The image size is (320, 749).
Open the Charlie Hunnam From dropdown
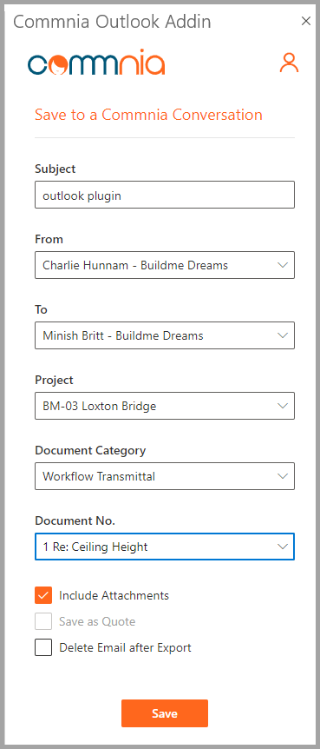tap(165, 265)
